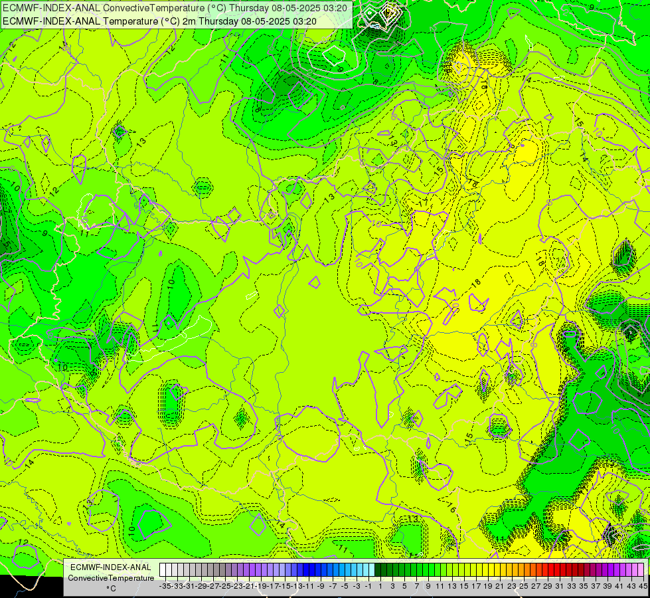Select the white swatch at legend's cold end
Screen dimensions: 650x598
pos(163,570)
